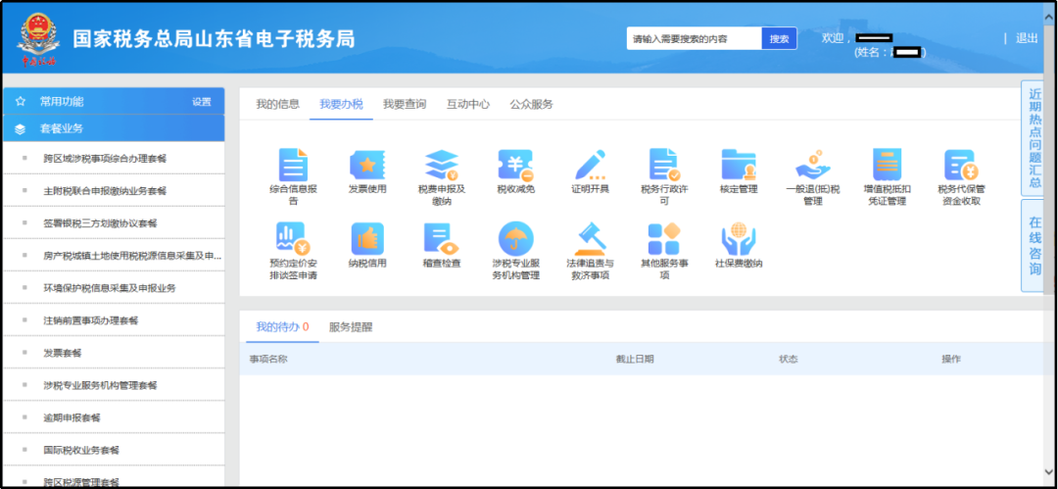Open 近期热点问题汇总 side panel
The height and width of the screenshot is (489, 1058).
click(x=1035, y=139)
